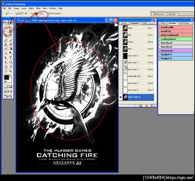This screenshot has height=181, width=195.
Task: Save selection as channel button
Action: coord(140,105)
